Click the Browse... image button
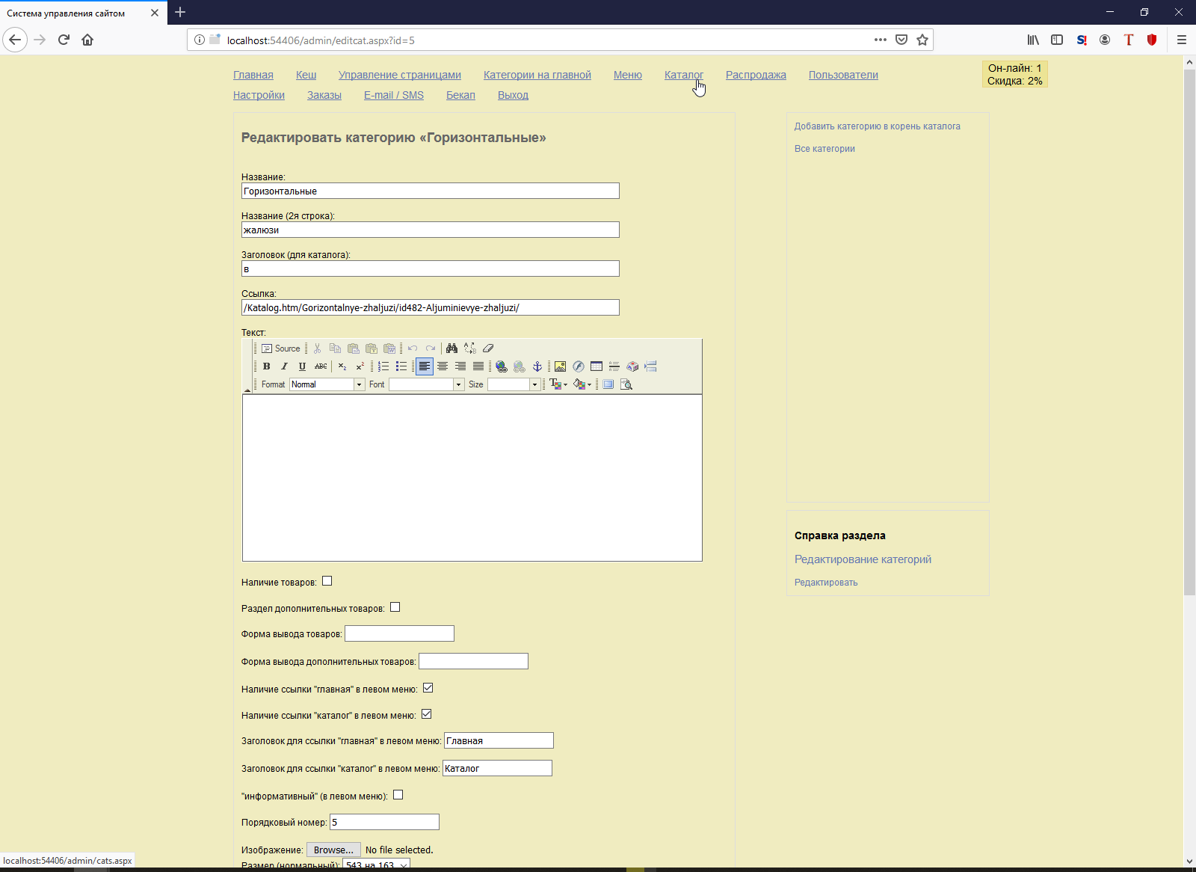Image resolution: width=1196 pixels, height=872 pixels. [x=333, y=850]
